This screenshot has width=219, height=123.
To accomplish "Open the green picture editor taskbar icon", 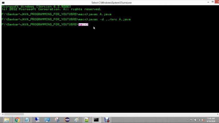I will coord(87,120).
